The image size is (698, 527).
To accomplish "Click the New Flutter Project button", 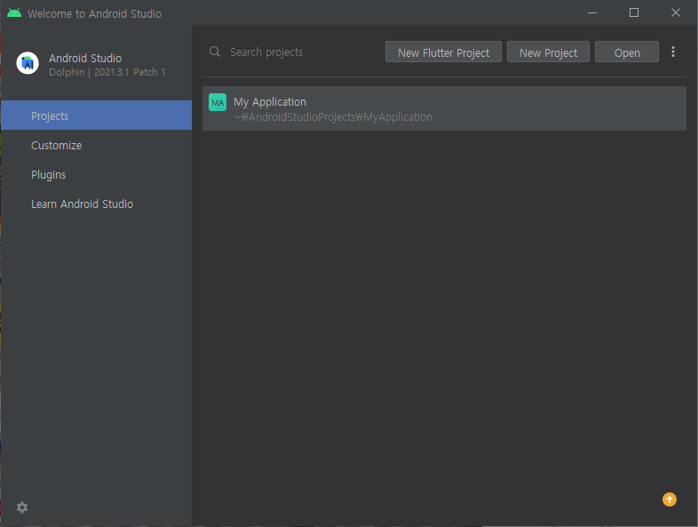I will coord(443,52).
